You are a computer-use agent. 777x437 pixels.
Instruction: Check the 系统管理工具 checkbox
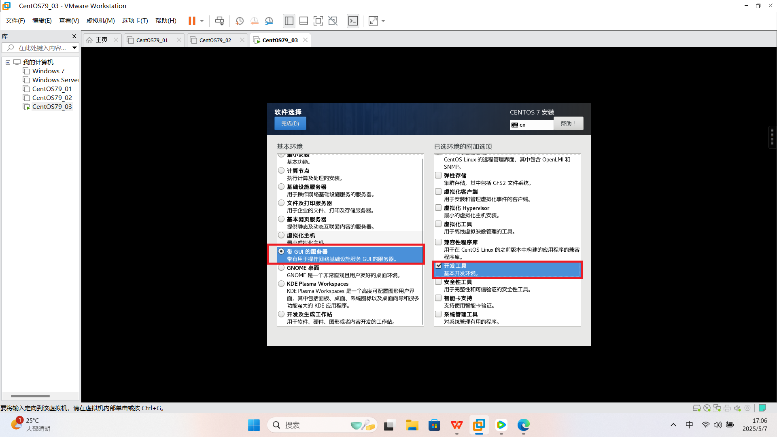(438, 314)
